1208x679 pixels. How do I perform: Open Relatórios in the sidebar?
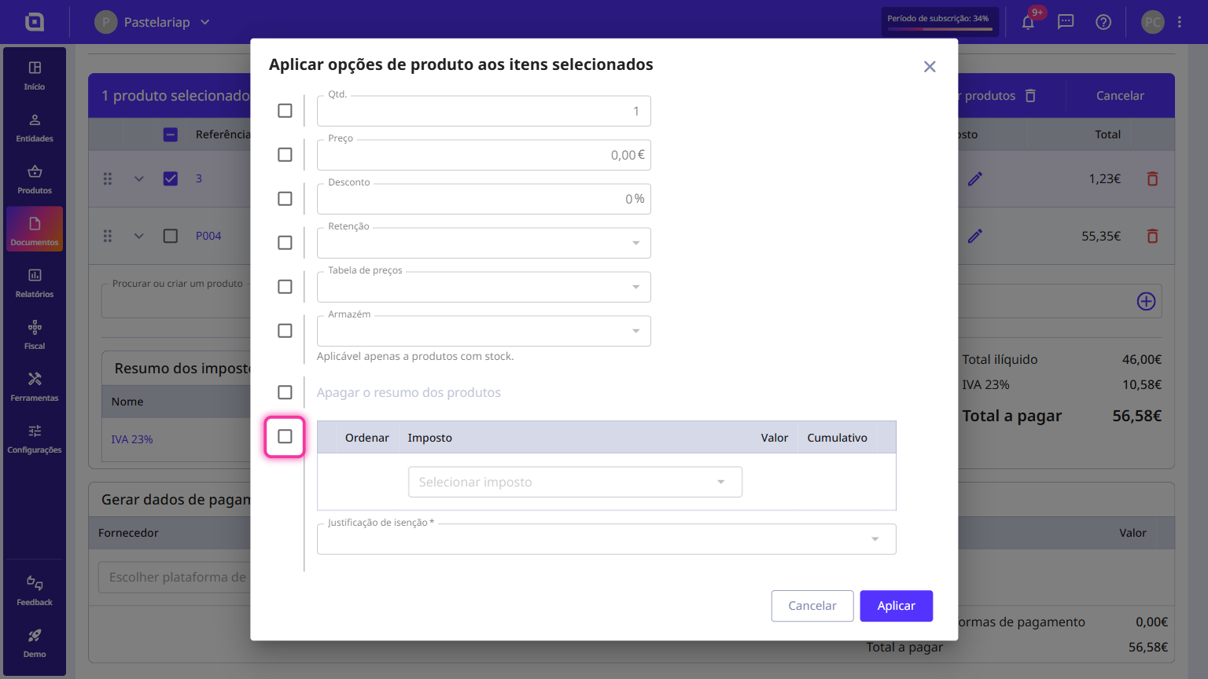35,283
